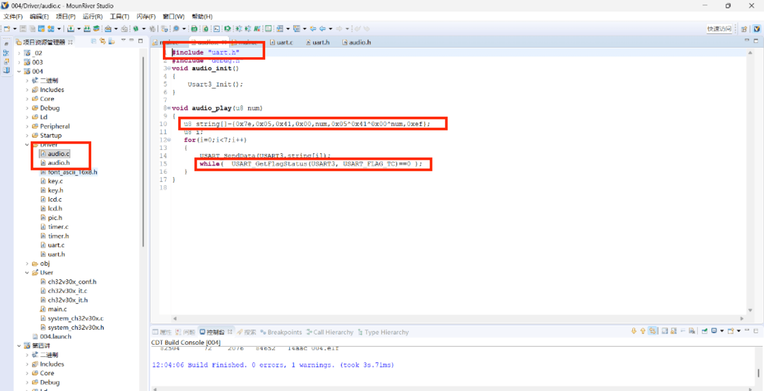Click the Back navigation arrow in toolbar
Image resolution: width=764 pixels, height=391 pixels.
coord(322,29)
